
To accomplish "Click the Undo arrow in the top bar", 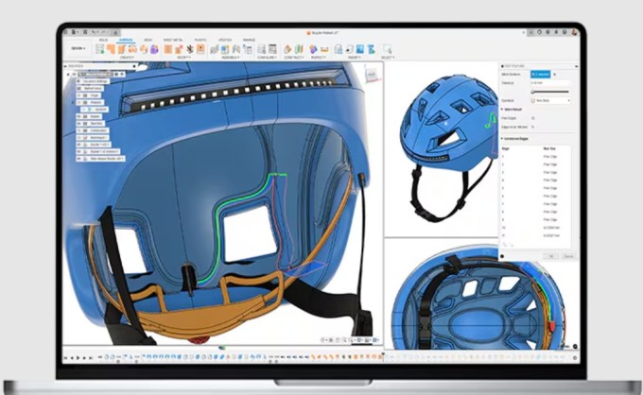I will [x=94, y=32].
